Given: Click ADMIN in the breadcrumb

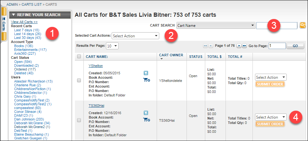Looking at the screenshot, I should tap(12, 4).
